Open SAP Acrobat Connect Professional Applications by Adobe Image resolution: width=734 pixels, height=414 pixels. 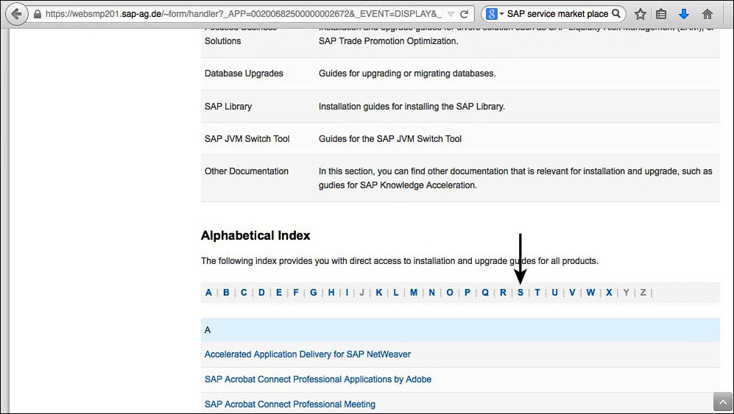318,379
